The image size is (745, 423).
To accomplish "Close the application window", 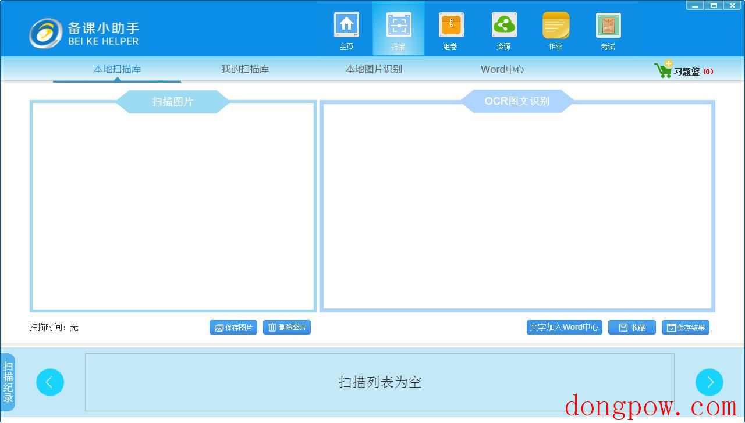I will click(732, 5).
